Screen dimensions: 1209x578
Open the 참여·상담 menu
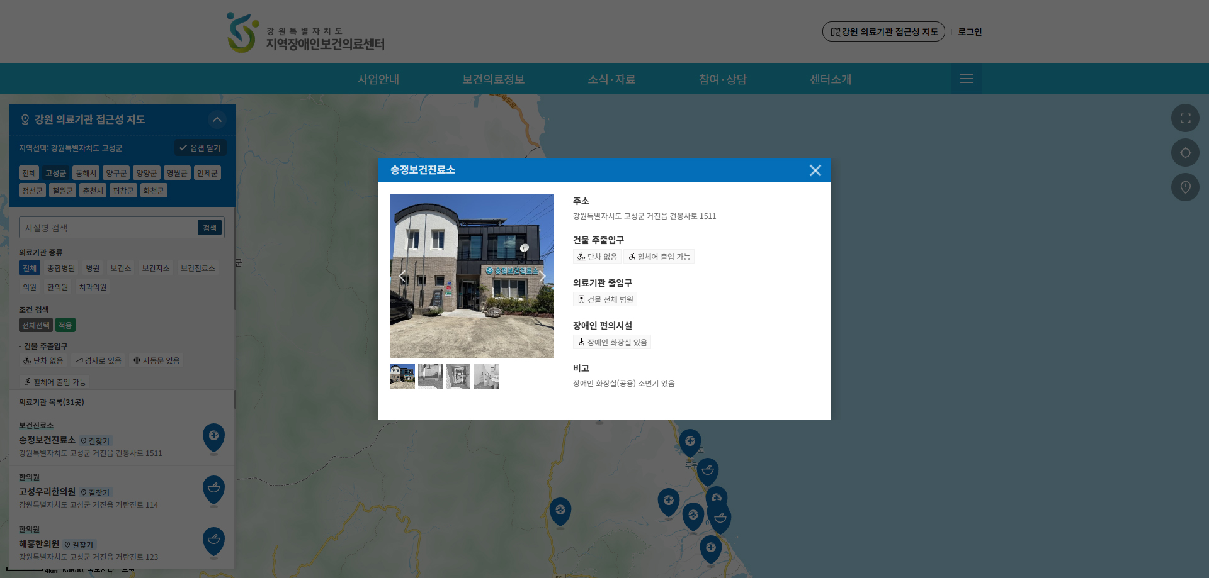722,79
